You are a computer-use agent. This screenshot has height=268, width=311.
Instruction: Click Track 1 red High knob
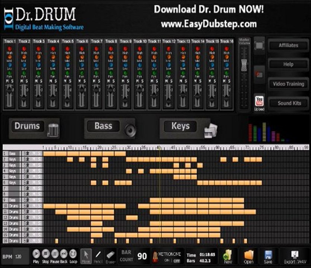tap(9, 48)
